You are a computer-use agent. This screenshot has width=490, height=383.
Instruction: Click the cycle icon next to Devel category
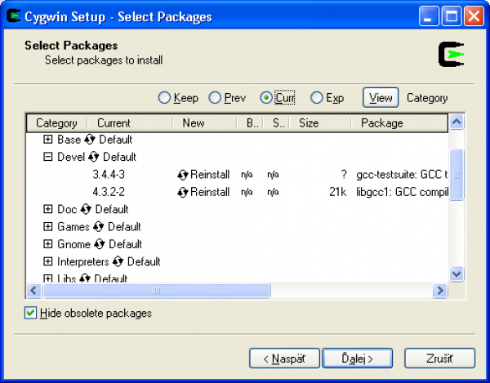[94, 157]
